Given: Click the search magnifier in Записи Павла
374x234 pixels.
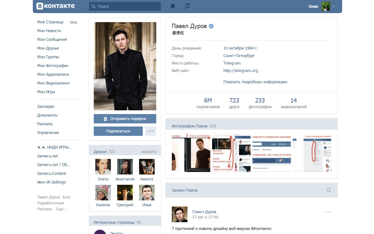Looking at the screenshot, I should [x=329, y=190].
